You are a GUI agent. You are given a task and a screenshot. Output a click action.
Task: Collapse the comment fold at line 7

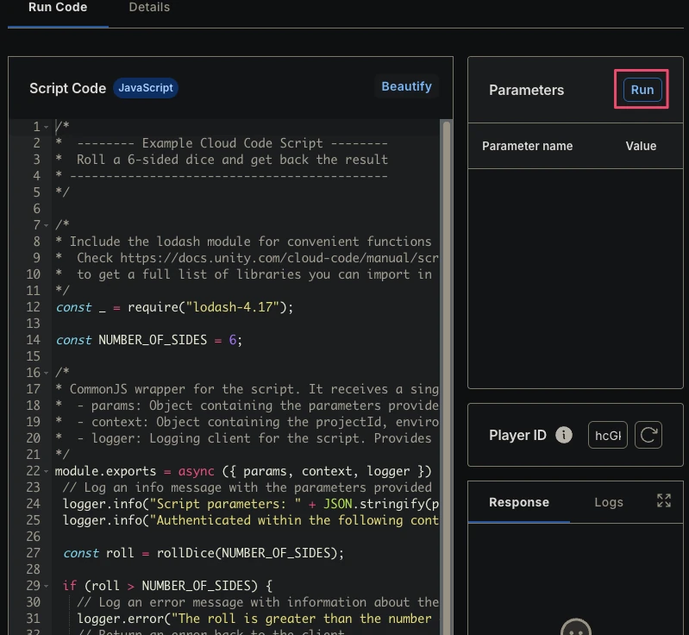point(47,225)
